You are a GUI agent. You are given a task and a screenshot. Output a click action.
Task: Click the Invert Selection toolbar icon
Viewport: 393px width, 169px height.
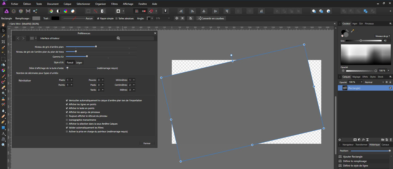tap(103, 11)
